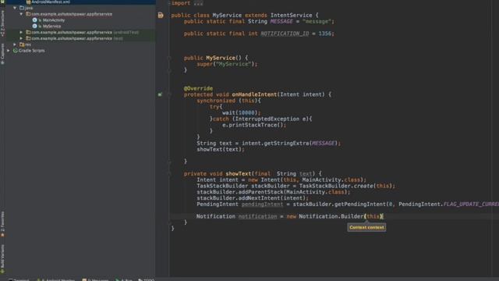Viewport: 499px width, 281px height.
Task: Fold the MyService constructor block
Action: 169,58
